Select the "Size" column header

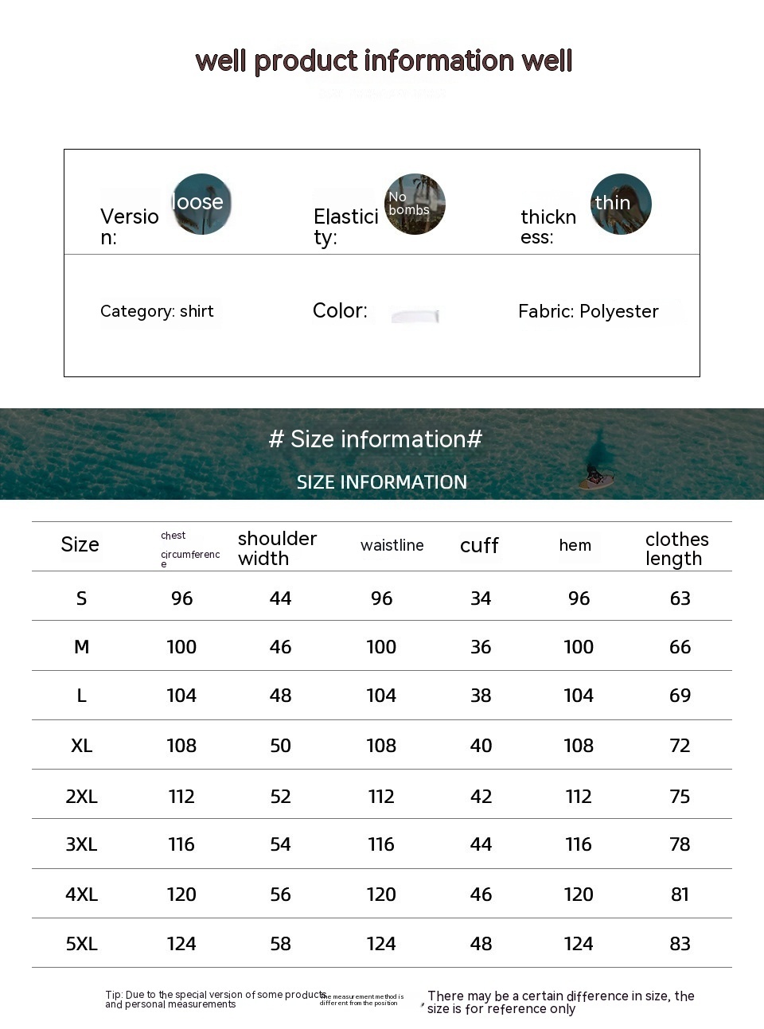click(x=80, y=545)
